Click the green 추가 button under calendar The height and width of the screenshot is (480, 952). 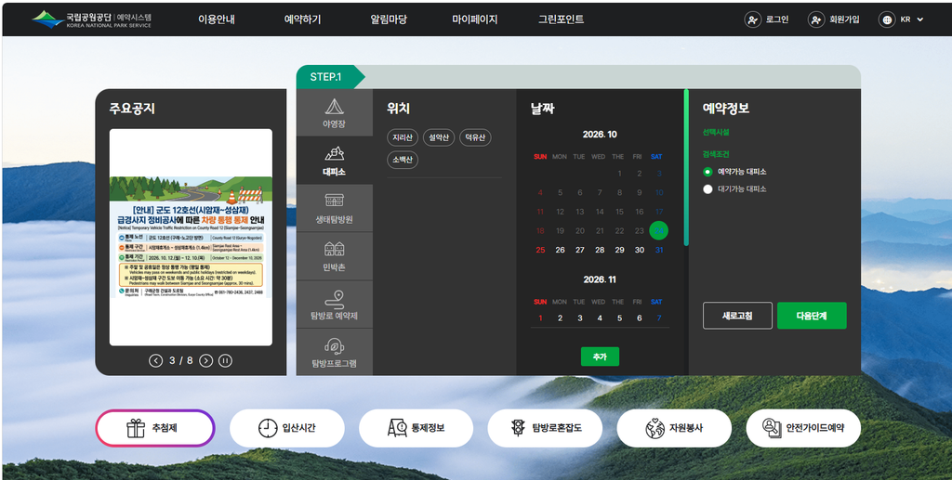point(600,357)
